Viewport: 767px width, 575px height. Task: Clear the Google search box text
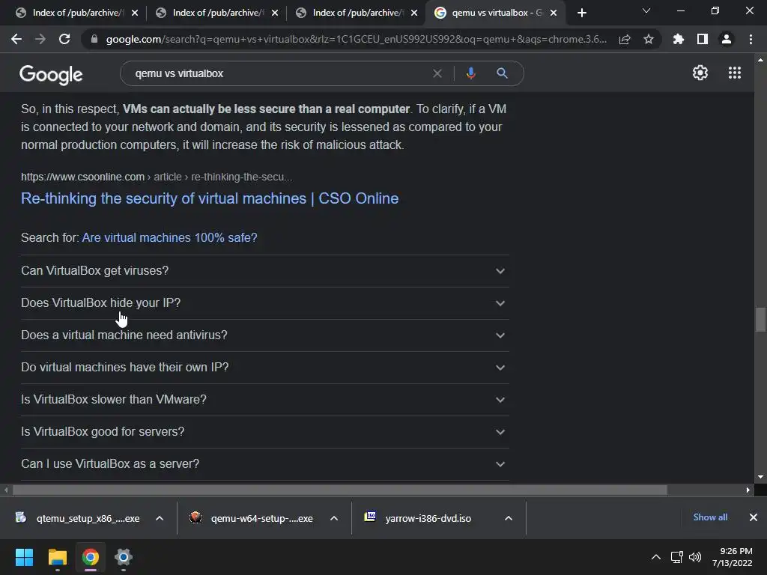tap(437, 73)
